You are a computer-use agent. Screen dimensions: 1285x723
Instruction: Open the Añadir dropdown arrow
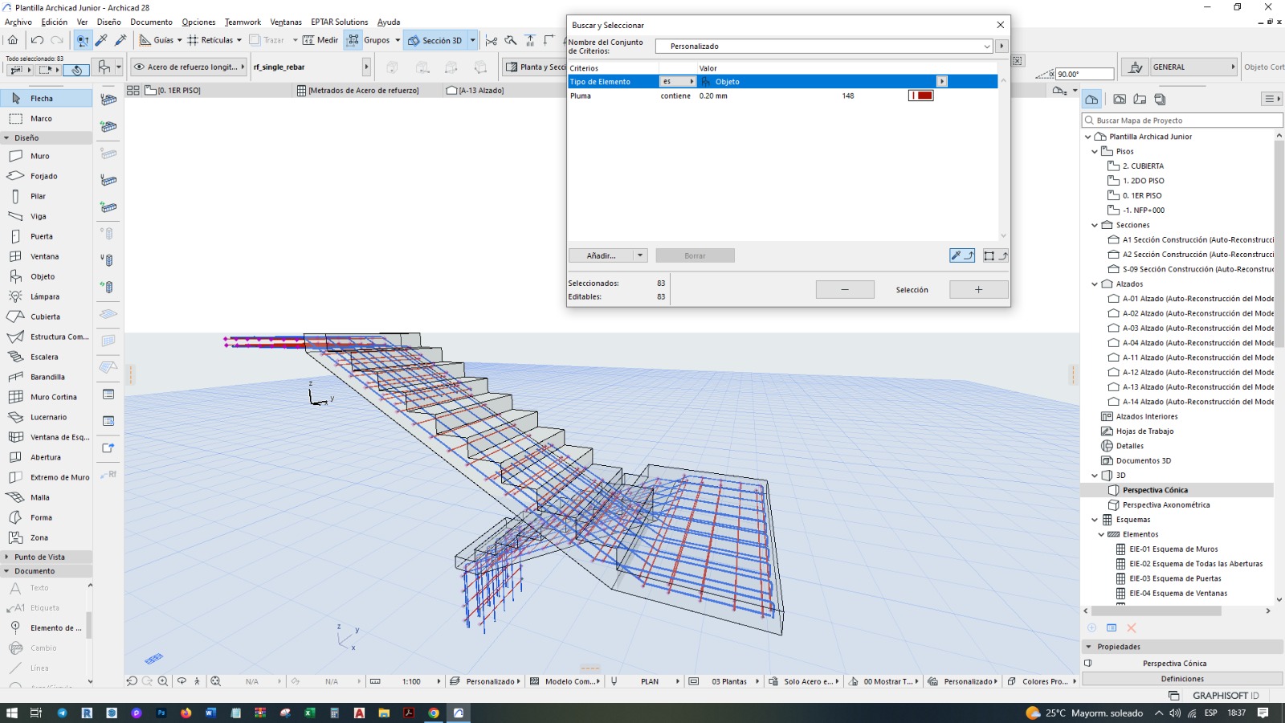click(640, 255)
